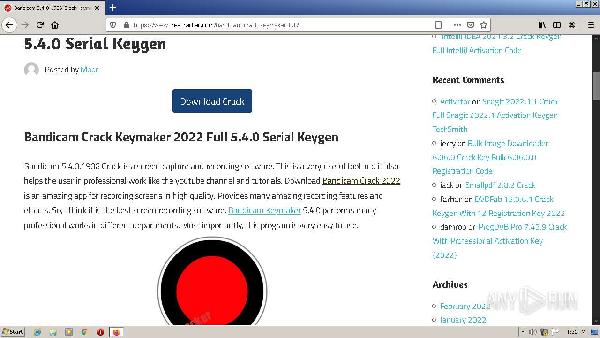
Task: Toggle reader view for this page
Action: point(438,25)
